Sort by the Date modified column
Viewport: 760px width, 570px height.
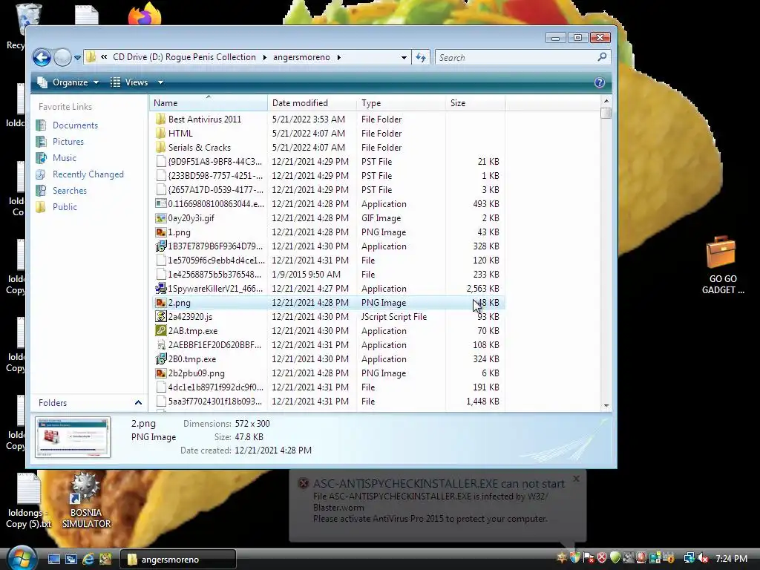[312, 102]
